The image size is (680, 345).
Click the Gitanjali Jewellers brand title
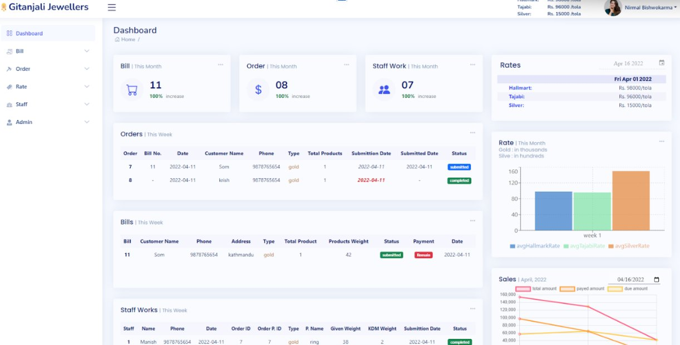tap(48, 7)
